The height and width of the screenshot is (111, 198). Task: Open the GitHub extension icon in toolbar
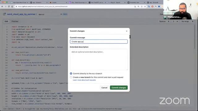click(x=156, y=6)
